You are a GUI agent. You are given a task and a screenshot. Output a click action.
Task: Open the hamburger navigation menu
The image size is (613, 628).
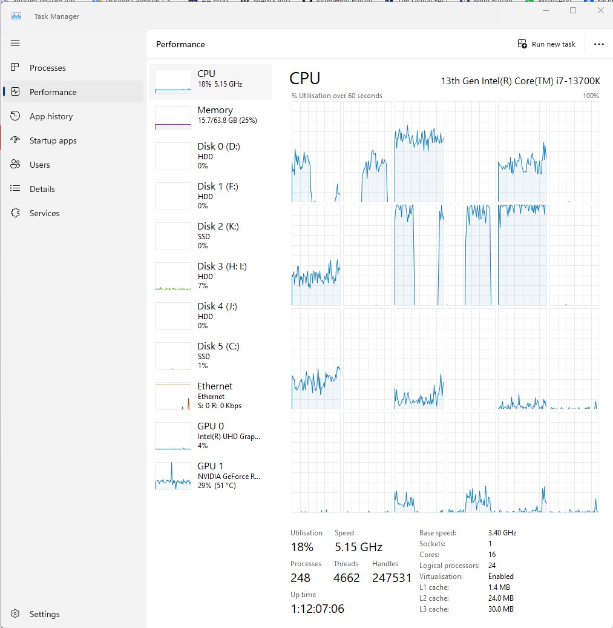coord(16,43)
